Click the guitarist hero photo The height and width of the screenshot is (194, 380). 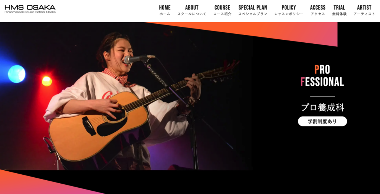click(x=126, y=96)
